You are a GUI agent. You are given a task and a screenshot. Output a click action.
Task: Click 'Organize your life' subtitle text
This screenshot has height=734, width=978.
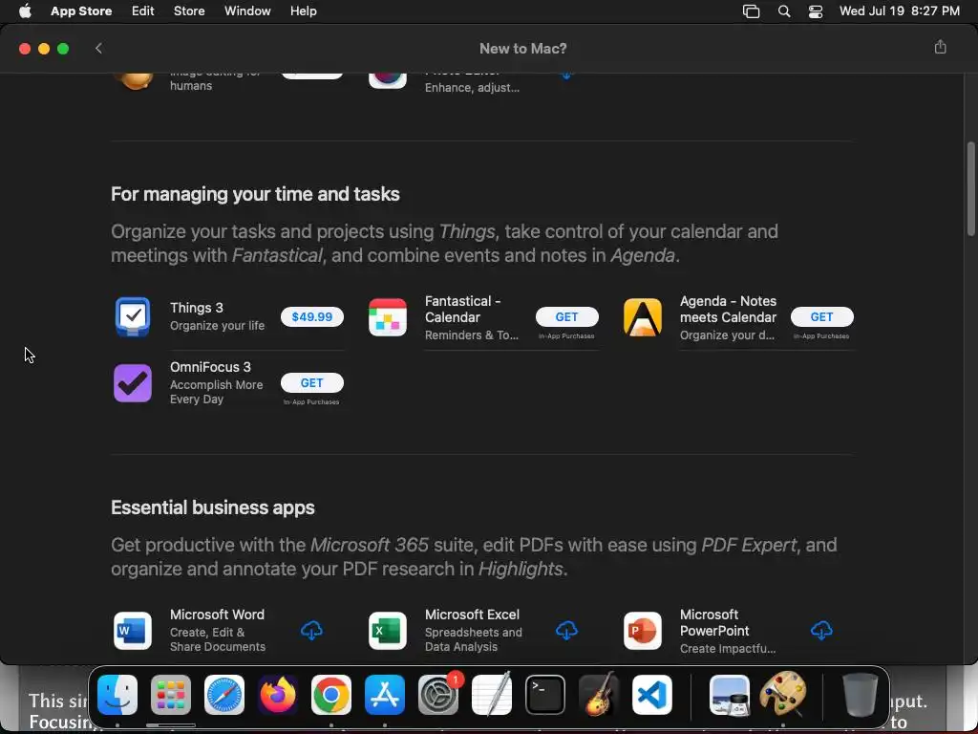coord(217,326)
